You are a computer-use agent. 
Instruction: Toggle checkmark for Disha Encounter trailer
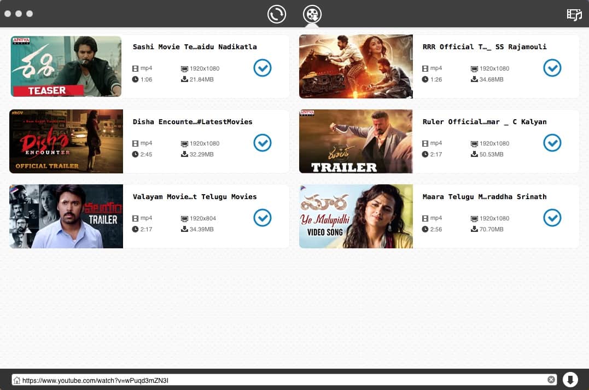click(x=262, y=143)
